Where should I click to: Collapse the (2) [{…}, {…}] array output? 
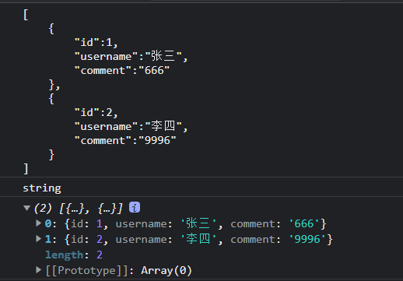click(26, 208)
